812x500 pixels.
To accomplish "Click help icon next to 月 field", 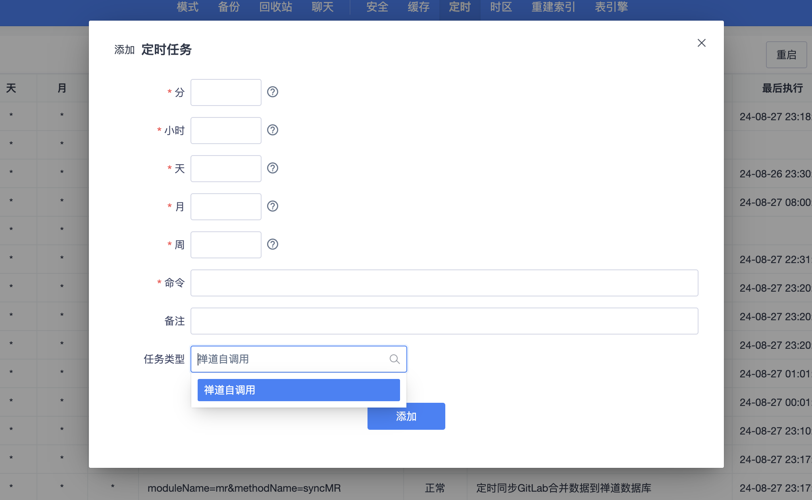I will pos(272,206).
